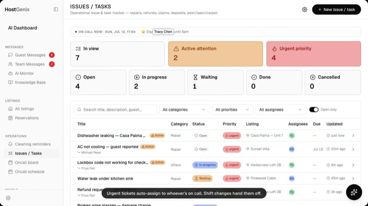Click TC assignee avatar on Lockbox row

291,165
